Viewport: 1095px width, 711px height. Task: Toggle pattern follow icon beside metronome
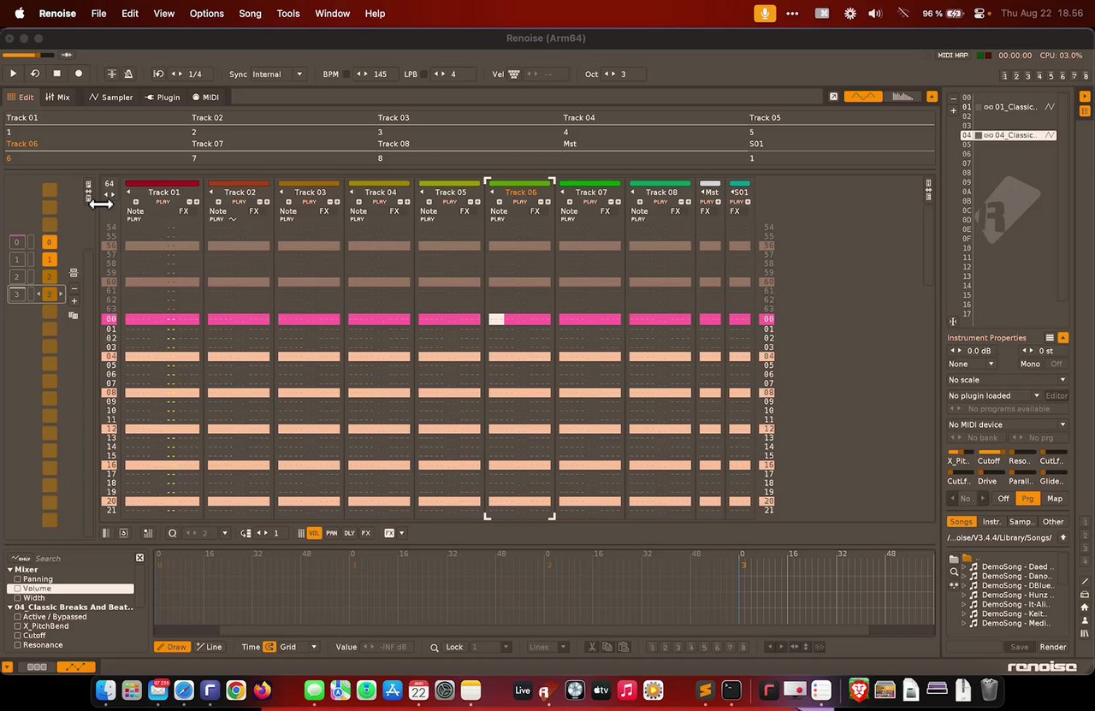(111, 74)
